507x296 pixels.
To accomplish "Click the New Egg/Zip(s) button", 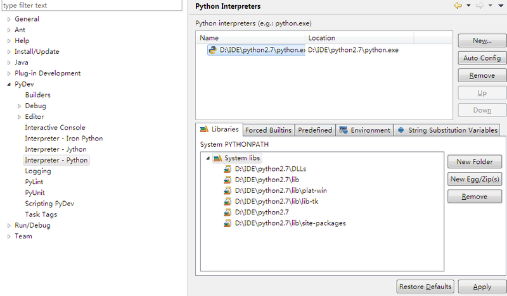I will (475, 179).
